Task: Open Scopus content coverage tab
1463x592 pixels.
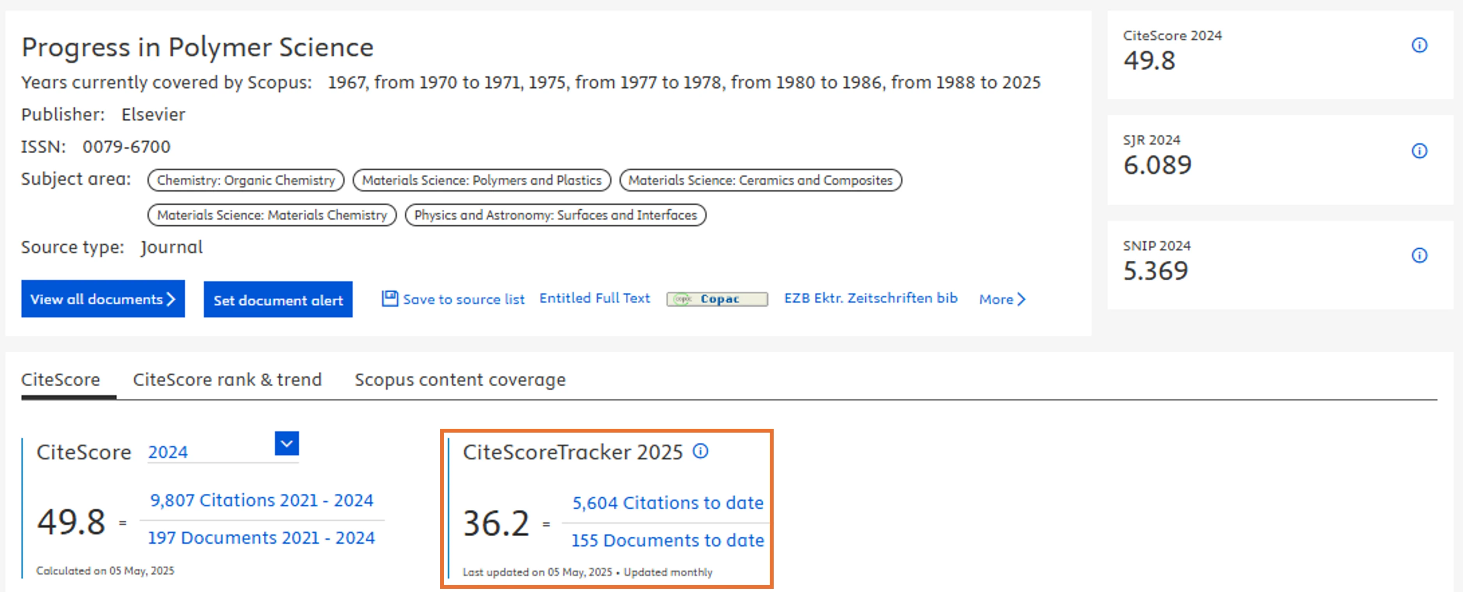Action: pyautogui.click(x=460, y=380)
